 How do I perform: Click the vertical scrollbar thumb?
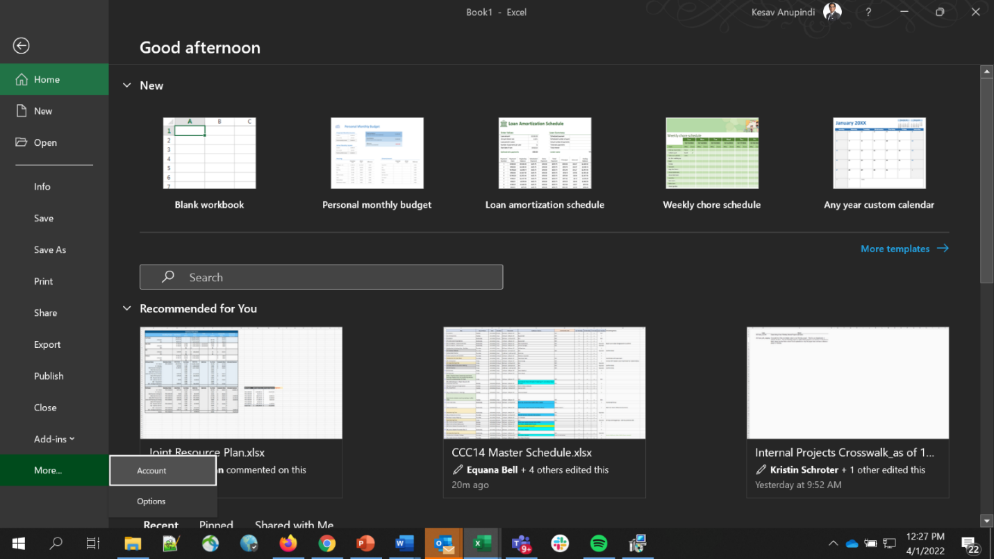point(986,181)
